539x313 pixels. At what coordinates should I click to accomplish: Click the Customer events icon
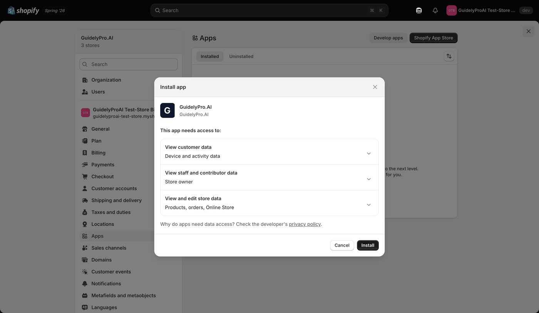(x=85, y=272)
